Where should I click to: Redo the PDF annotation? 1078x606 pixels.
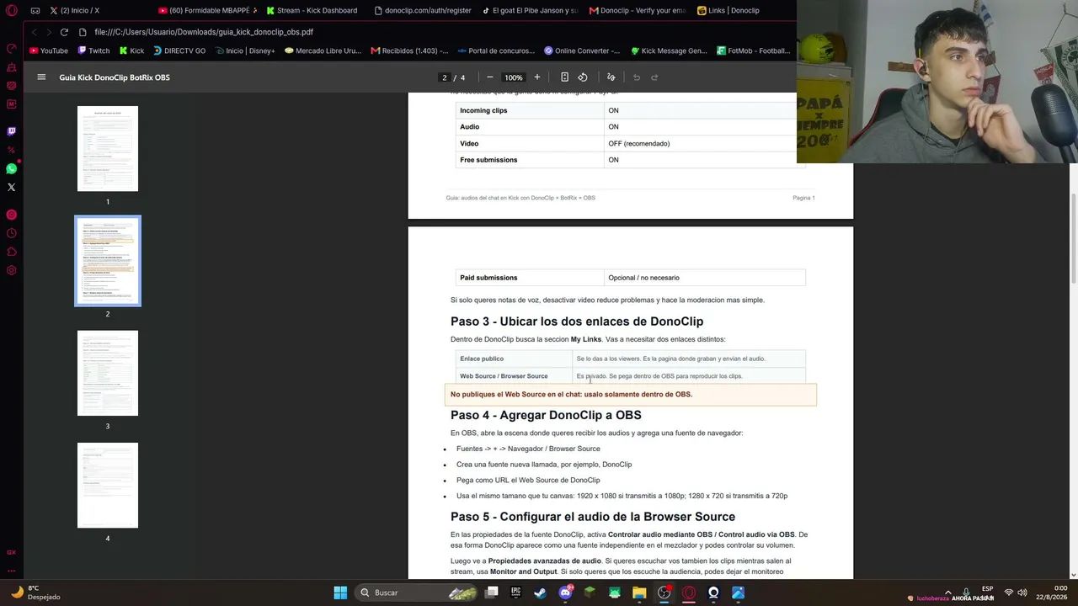click(x=654, y=77)
